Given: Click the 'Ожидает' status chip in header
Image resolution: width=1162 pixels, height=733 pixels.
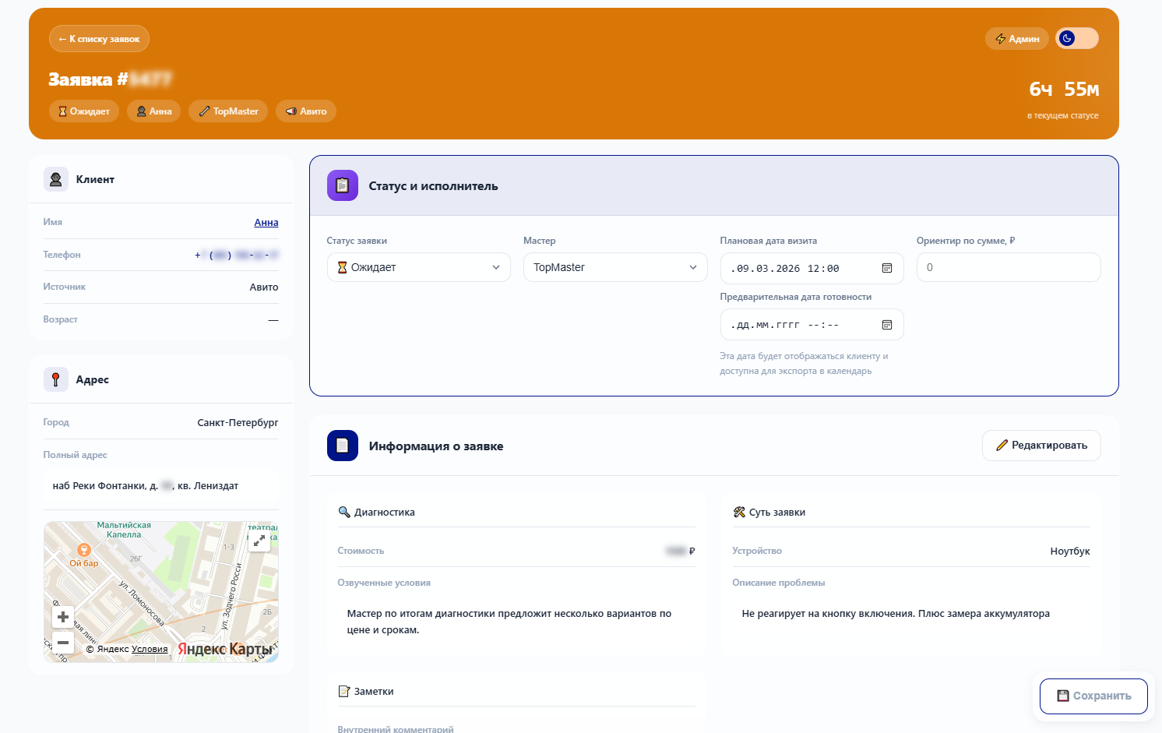Looking at the screenshot, I should point(84,111).
